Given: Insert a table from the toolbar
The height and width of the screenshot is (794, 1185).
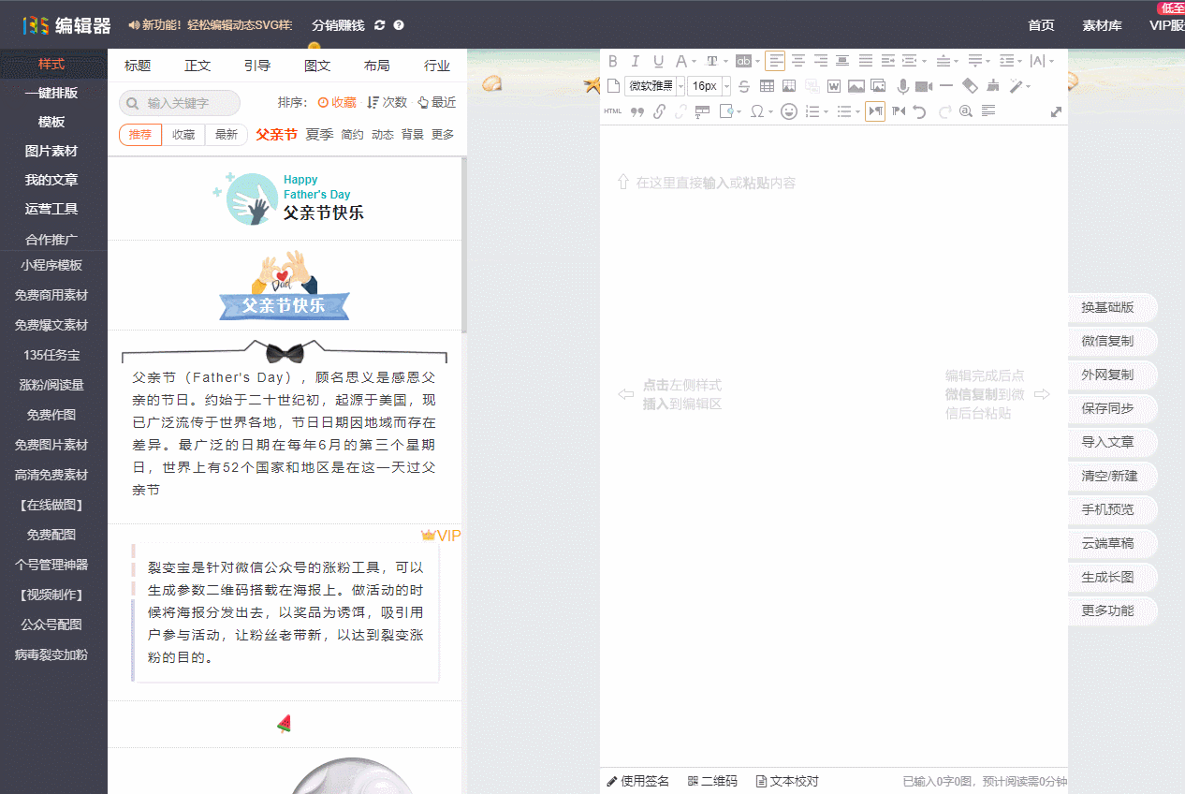Looking at the screenshot, I should (767, 86).
